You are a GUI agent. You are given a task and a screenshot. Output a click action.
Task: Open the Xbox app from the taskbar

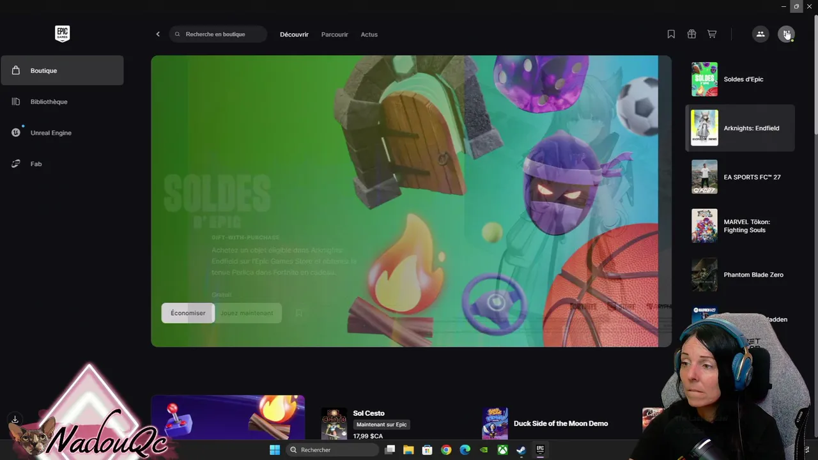click(x=503, y=450)
